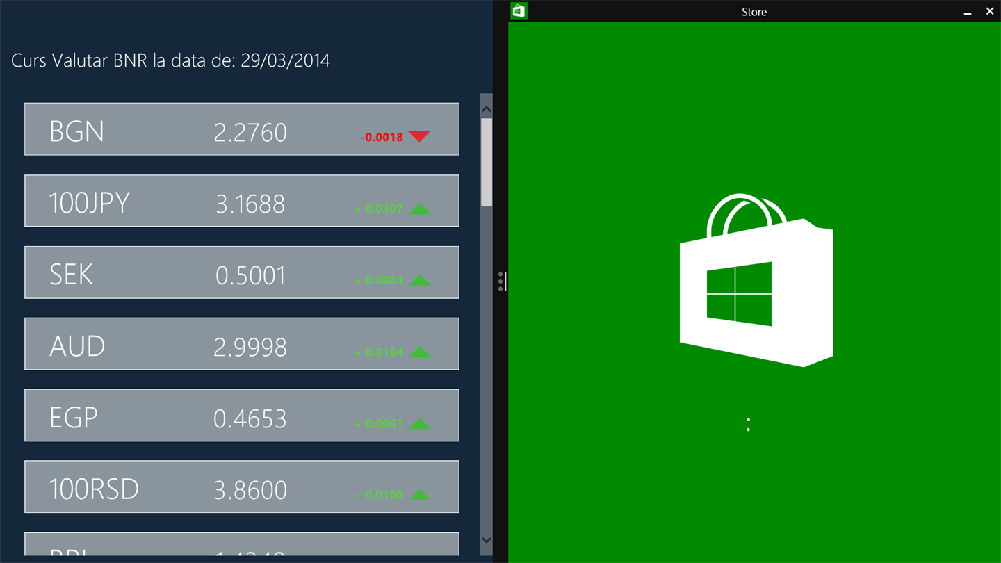
Task: Click the green up arrow for AUD
Action: click(420, 352)
